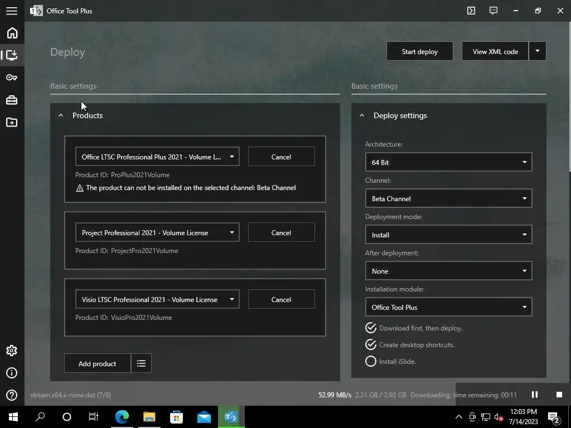
Task: Open the Activate key icon
Action: click(12, 77)
